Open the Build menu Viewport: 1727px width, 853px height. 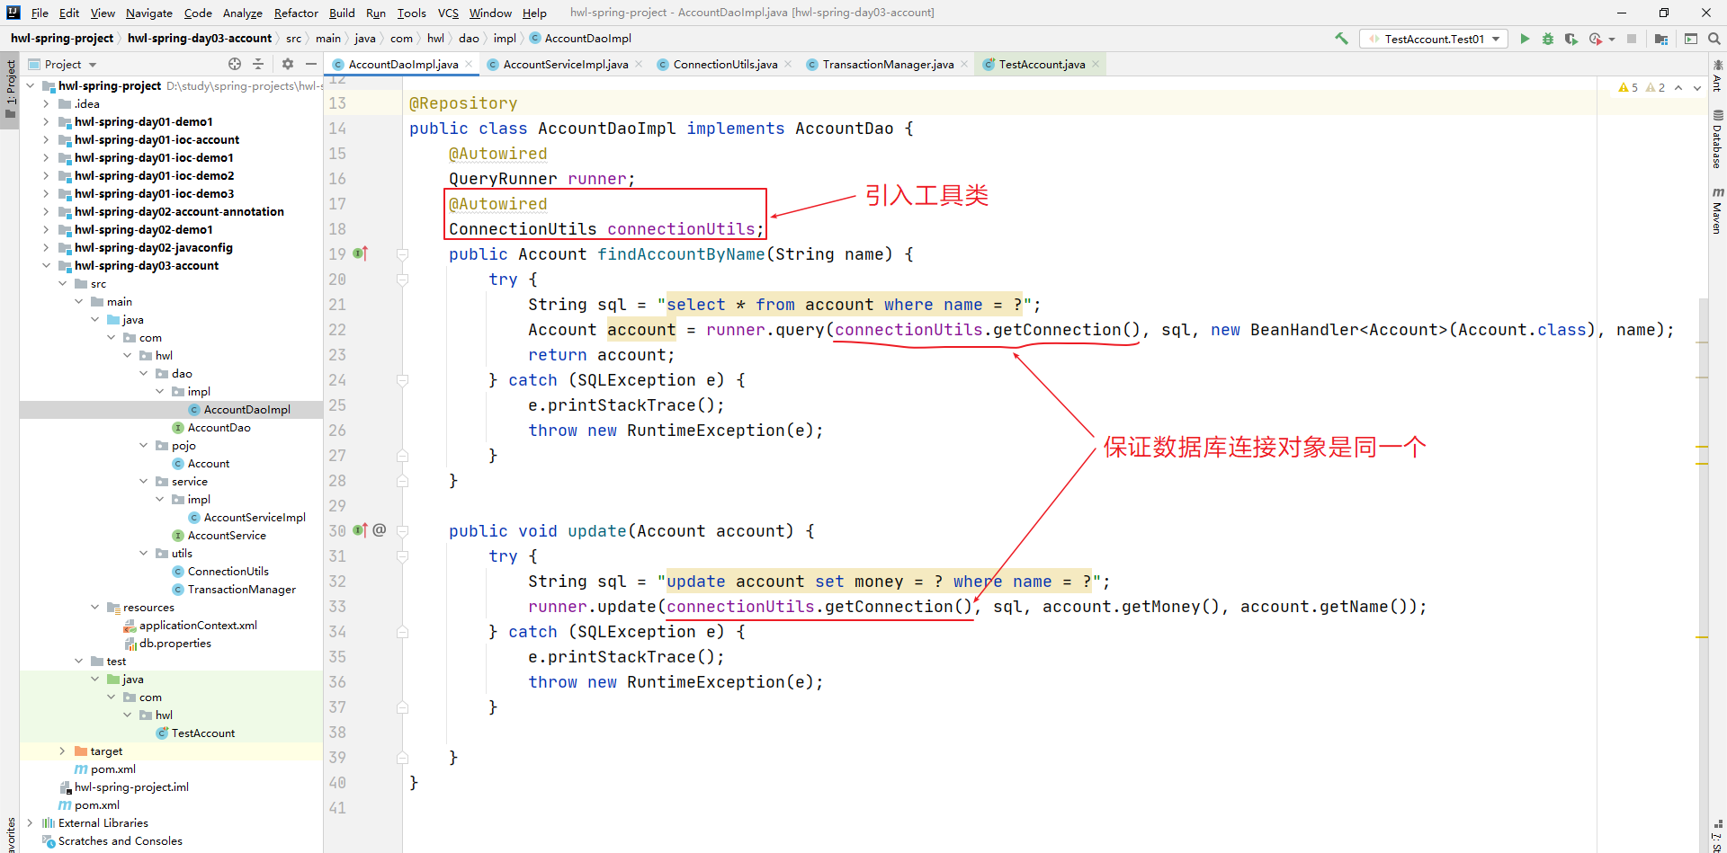point(342,13)
